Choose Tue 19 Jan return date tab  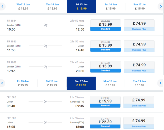(139, 83)
